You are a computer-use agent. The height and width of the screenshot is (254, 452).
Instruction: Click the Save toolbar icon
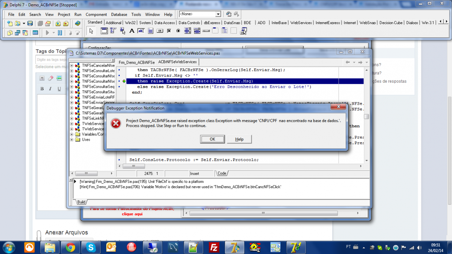click(30, 23)
